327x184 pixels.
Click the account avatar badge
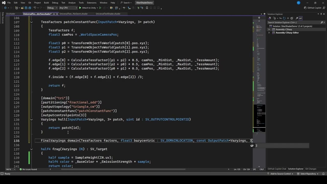point(298,3)
